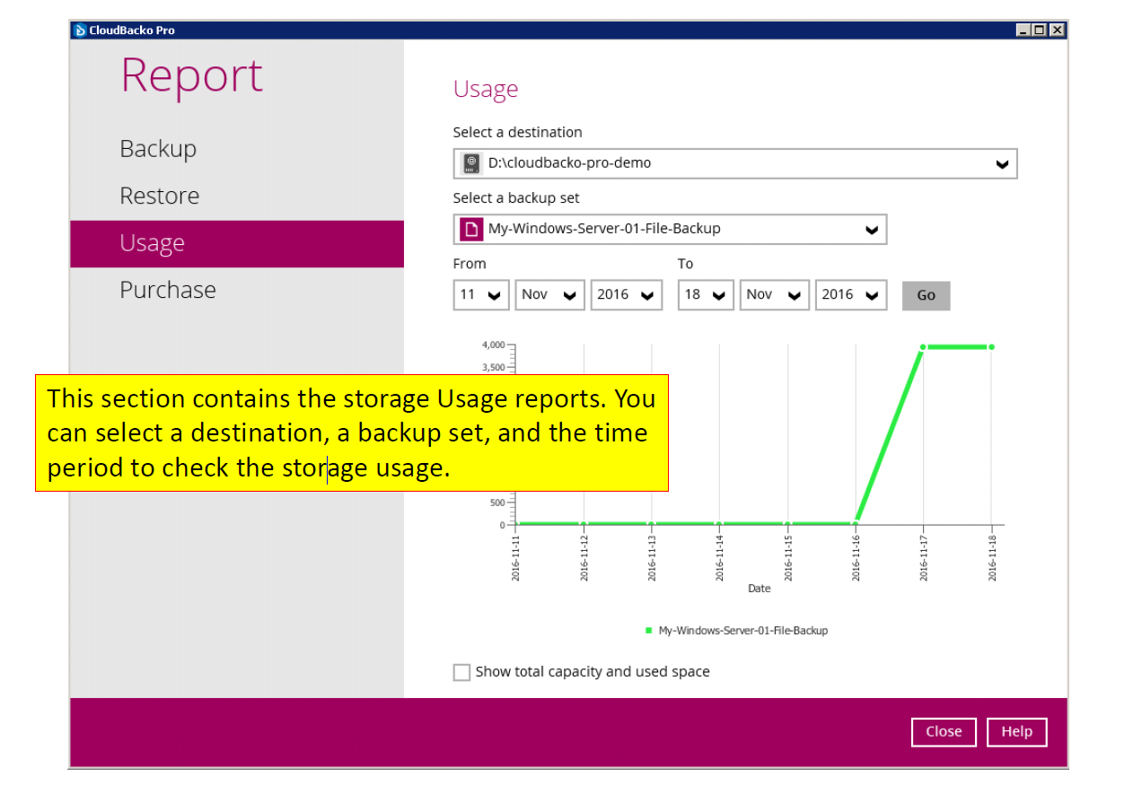
Task: Change the From month dropdown
Action: [549, 295]
